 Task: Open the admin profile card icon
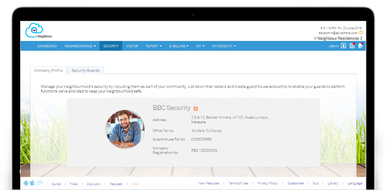344,46
